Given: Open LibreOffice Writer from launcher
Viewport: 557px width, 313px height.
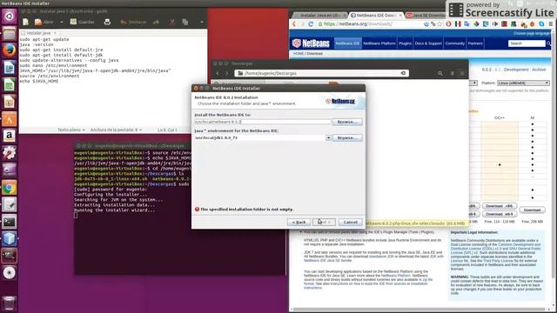Looking at the screenshot, I should pyautogui.click(x=10, y=68).
